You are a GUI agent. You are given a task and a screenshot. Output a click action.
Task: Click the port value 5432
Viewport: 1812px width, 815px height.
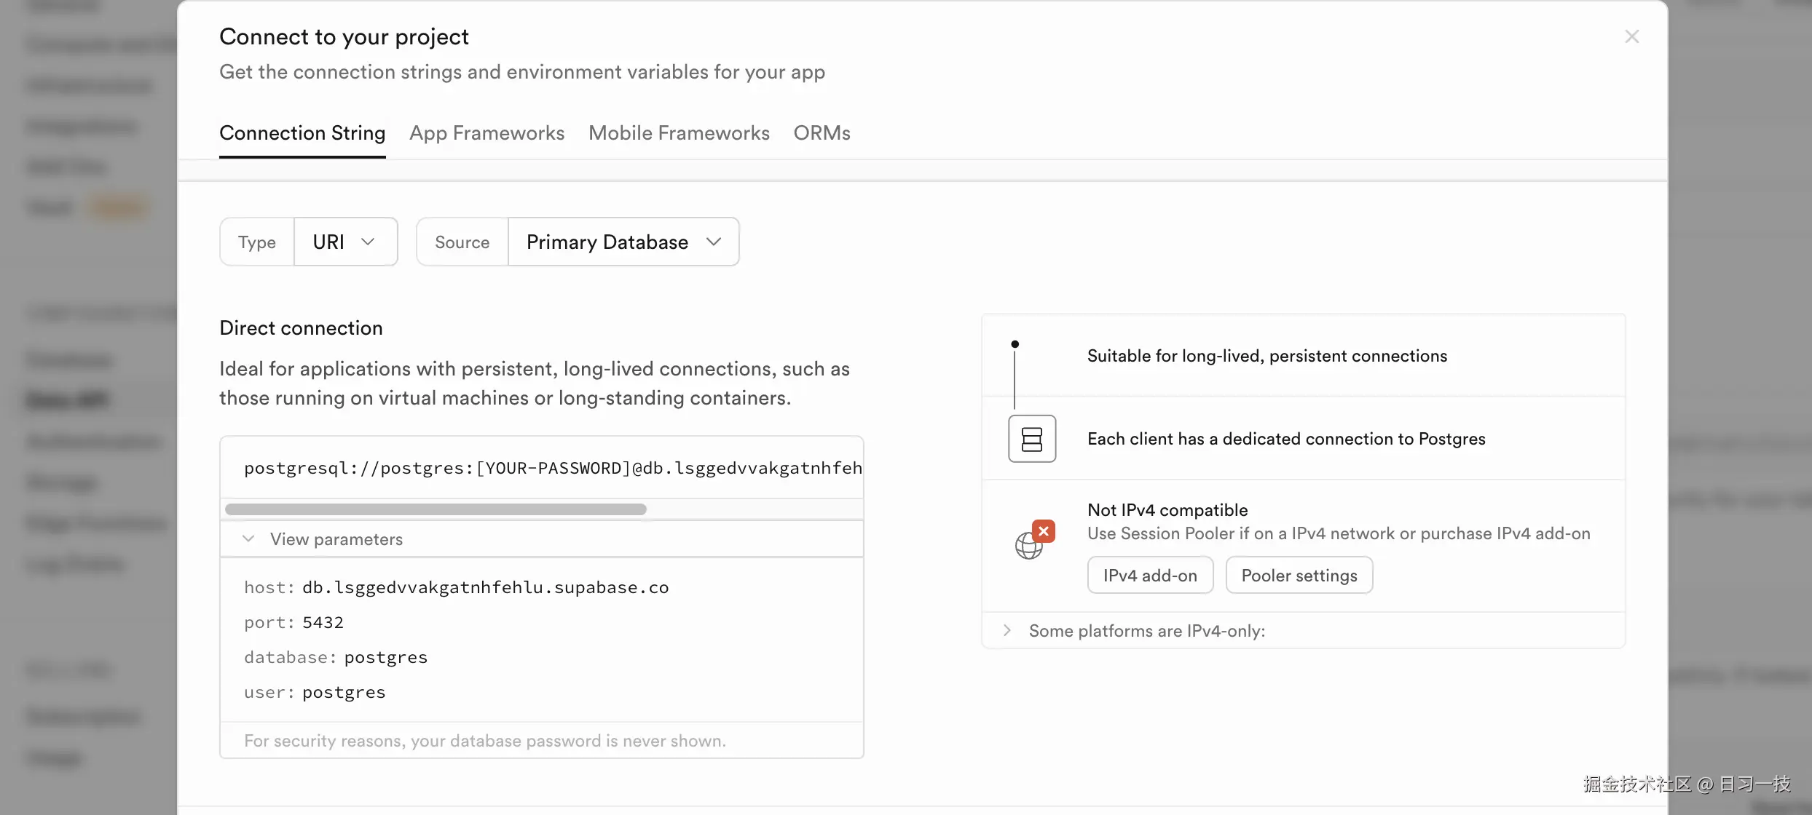[x=323, y=622]
